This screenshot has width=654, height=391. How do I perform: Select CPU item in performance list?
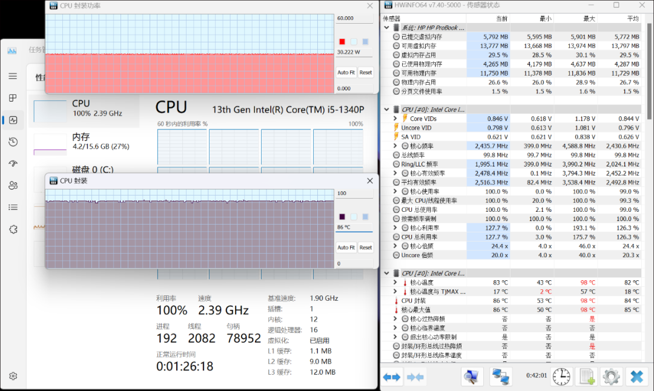click(84, 108)
